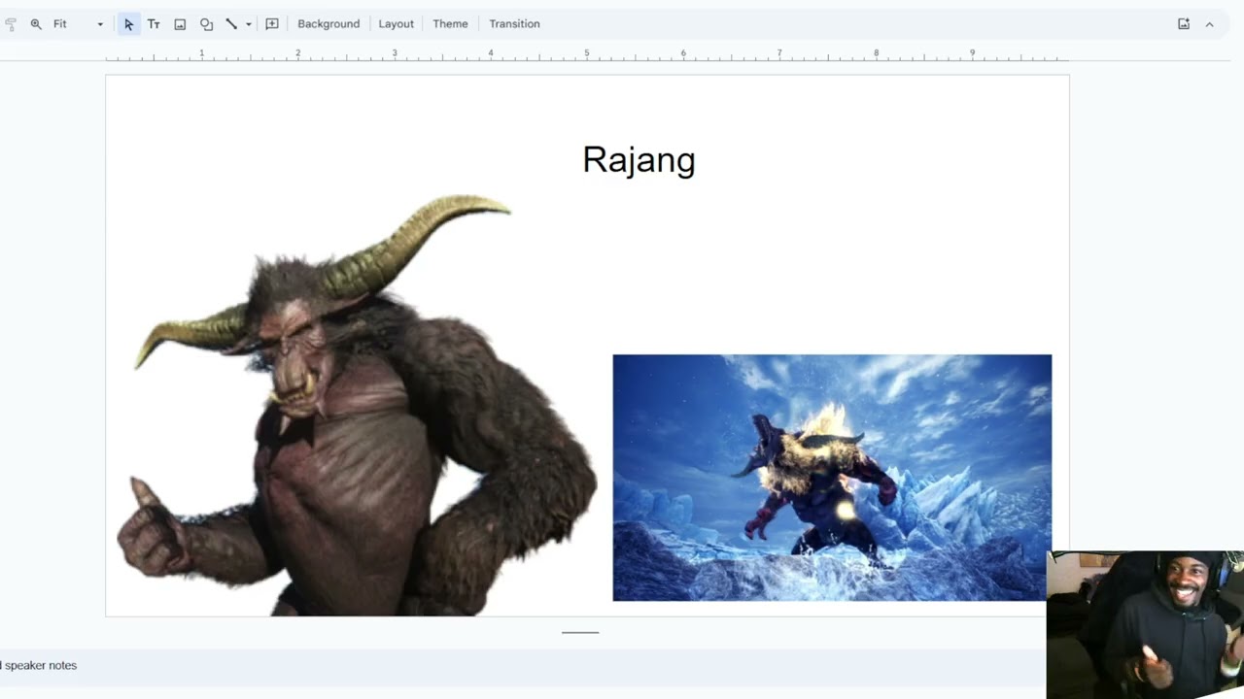Open the Layout menu
This screenshot has width=1244, height=699.
[x=396, y=24]
